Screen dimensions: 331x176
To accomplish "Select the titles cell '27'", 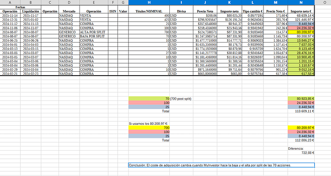I will click(149, 53).
